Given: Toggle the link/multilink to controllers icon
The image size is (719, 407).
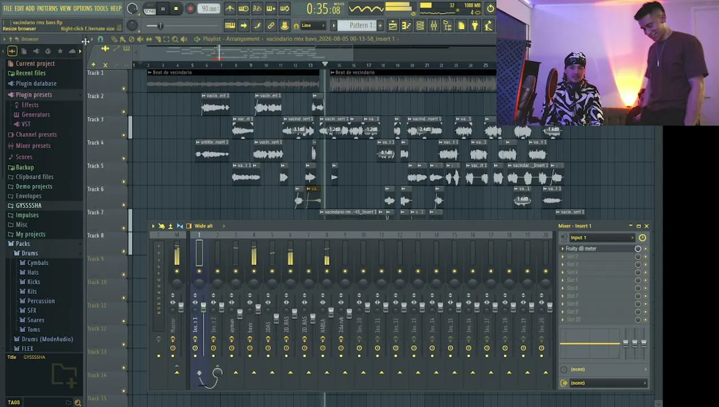Looking at the screenshot, I should click(x=271, y=25).
